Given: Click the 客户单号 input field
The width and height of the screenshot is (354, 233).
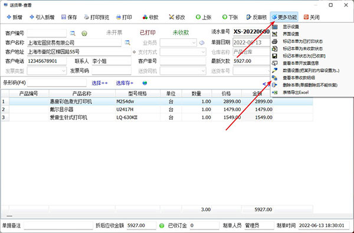Looking at the screenshot, I should (183, 61).
